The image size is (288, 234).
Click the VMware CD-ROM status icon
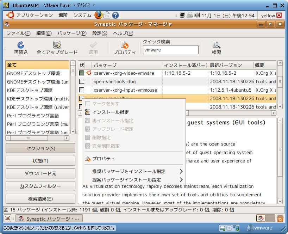tap(229, 228)
